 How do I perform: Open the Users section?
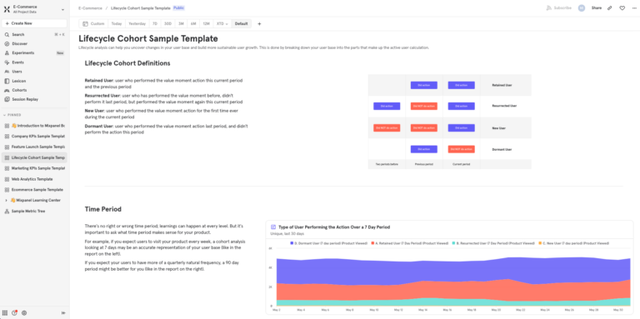[34, 72]
